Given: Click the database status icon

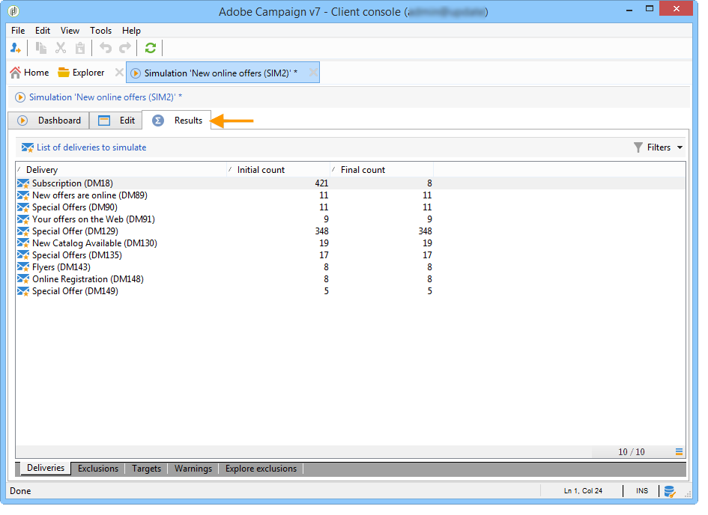Looking at the screenshot, I should [x=670, y=492].
